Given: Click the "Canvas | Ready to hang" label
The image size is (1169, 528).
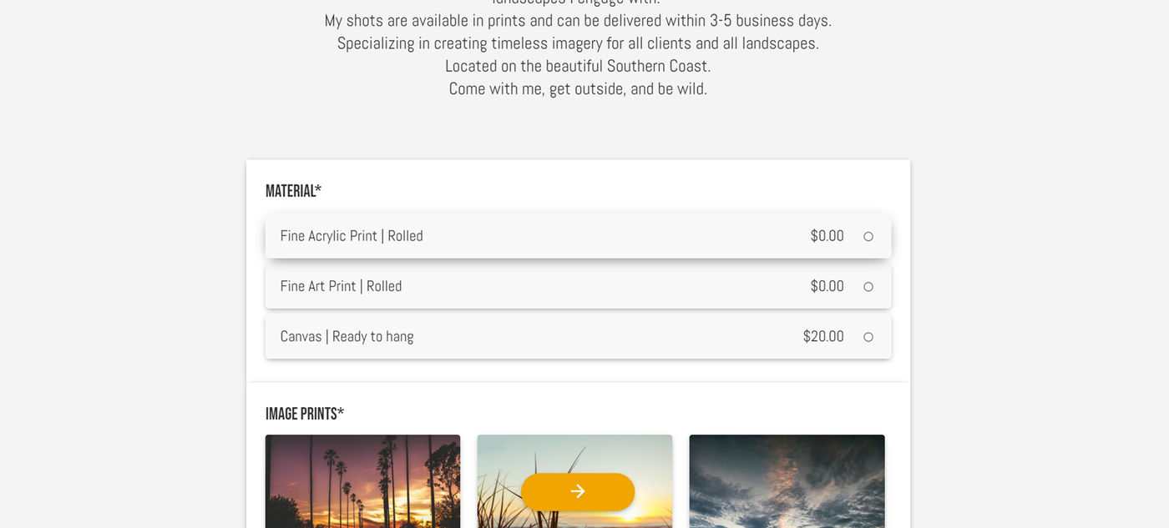Looking at the screenshot, I should tap(347, 336).
